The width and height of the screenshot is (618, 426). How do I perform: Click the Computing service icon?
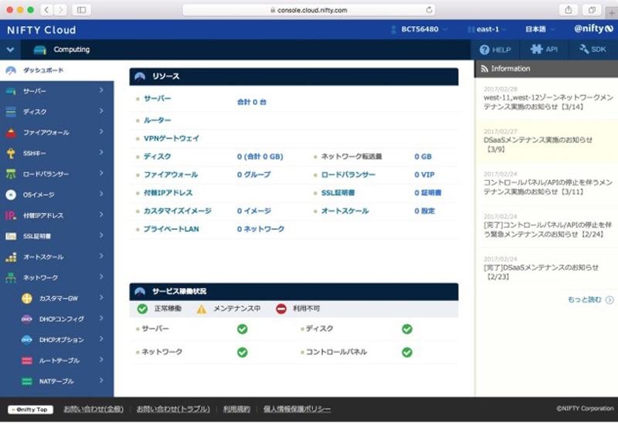40,49
